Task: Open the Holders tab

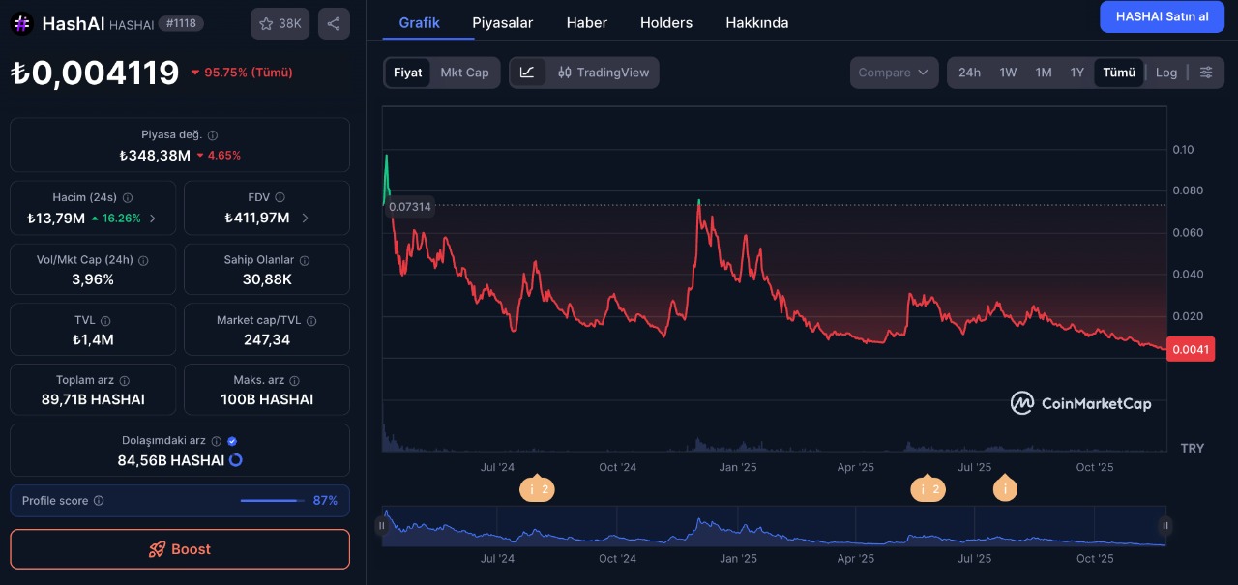Action: coord(665,22)
